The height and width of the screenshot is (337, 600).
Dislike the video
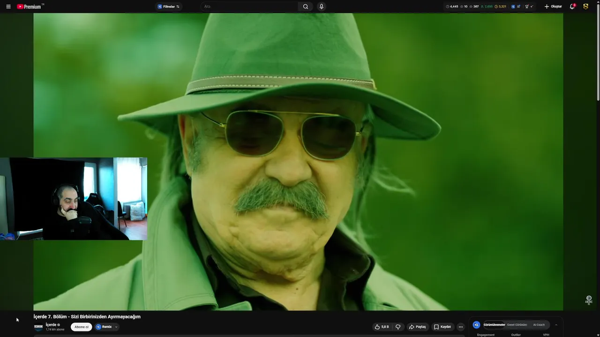click(x=398, y=327)
